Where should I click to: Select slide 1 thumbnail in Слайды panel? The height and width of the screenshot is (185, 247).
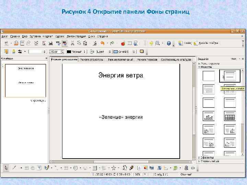click(25, 81)
